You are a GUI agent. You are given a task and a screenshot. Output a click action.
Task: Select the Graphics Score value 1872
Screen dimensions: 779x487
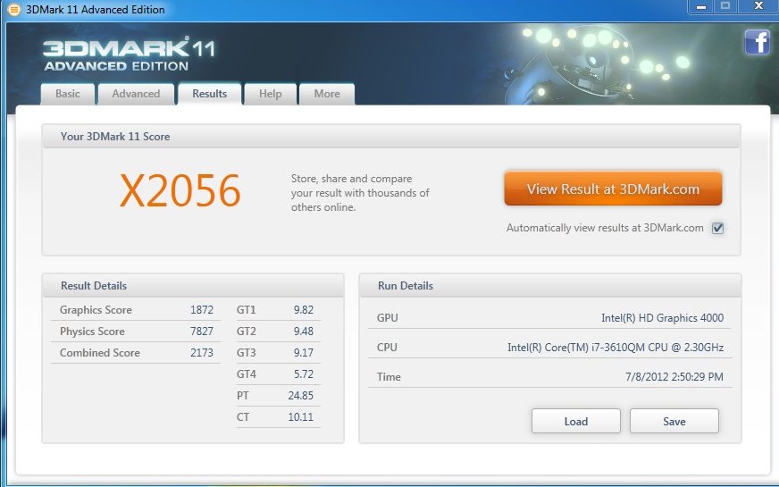tap(202, 310)
